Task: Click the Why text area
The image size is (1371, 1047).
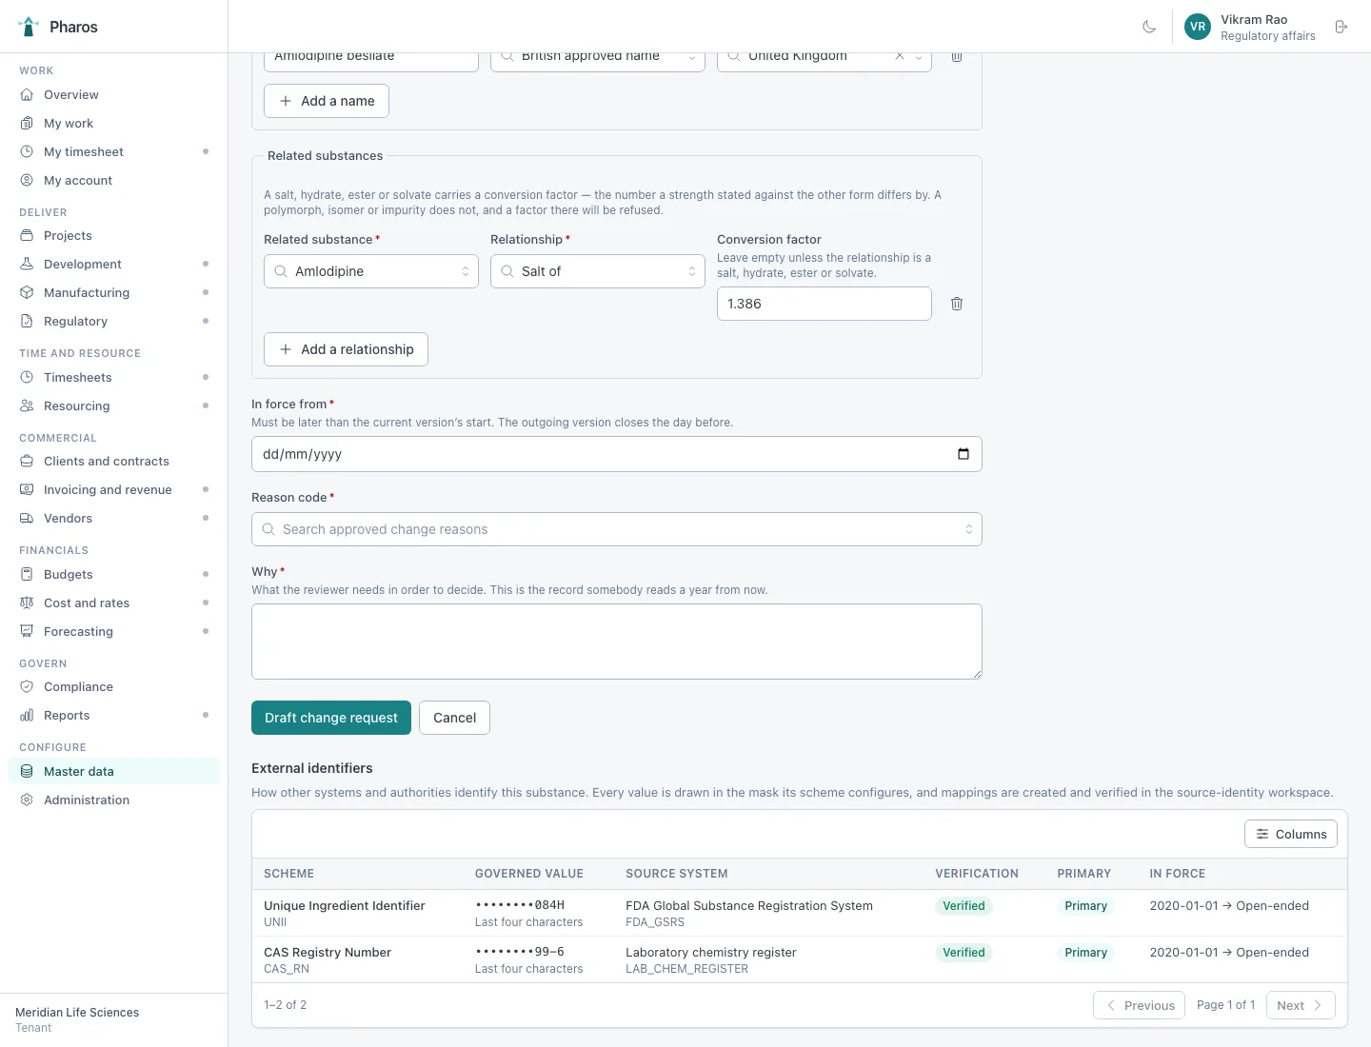Action: (617, 642)
